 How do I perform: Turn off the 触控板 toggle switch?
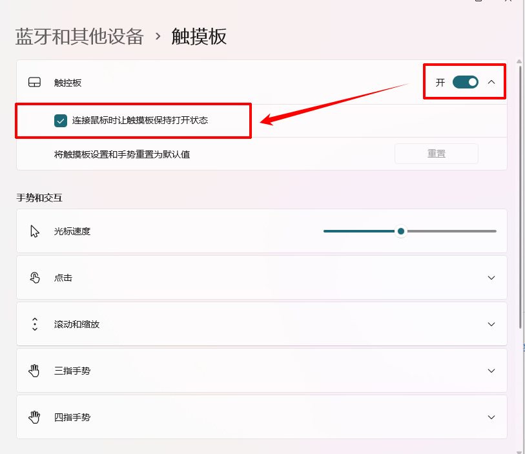click(x=466, y=83)
